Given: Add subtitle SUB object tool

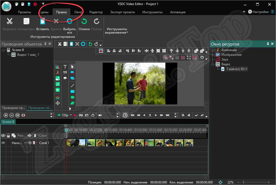Looking at the screenshot, I should coord(65,72).
